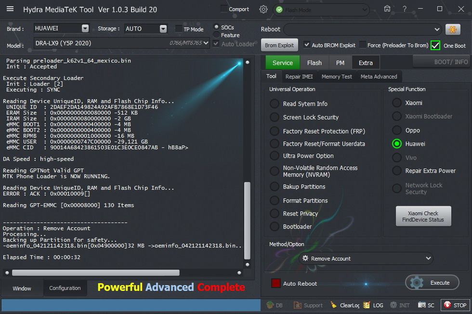The height and width of the screenshot is (314, 472).
Task: Expand the Model DRA-LX9 dropdown
Action: coord(206,43)
